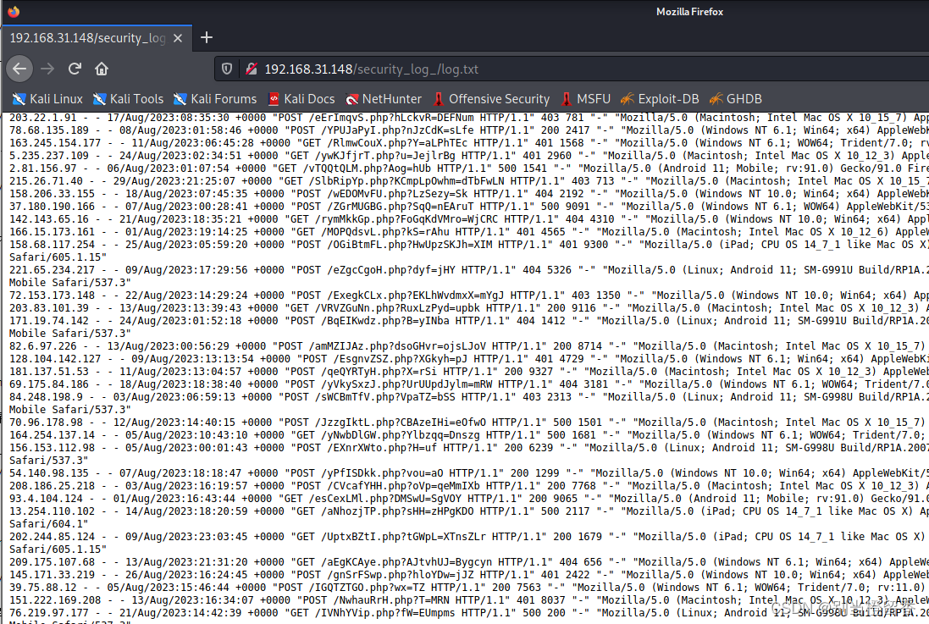Click log IP address 156.153.112.98
Screen dimensions: 929x624
tap(52, 448)
